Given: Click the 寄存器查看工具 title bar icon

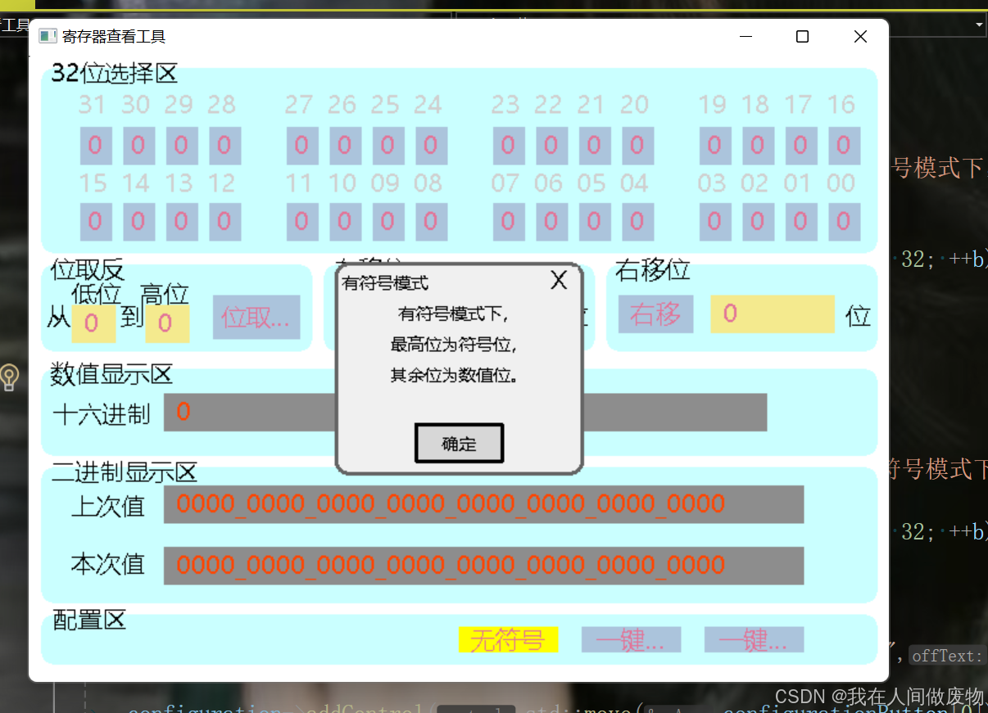Looking at the screenshot, I should coord(48,36).
